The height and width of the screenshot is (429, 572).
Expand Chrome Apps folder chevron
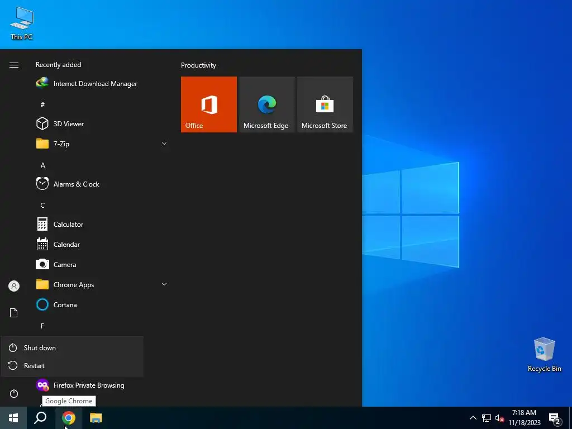164,284
